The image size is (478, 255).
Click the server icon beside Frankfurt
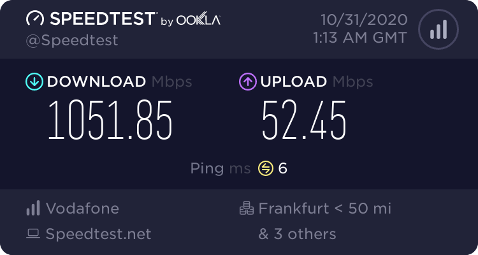point(246,208)
